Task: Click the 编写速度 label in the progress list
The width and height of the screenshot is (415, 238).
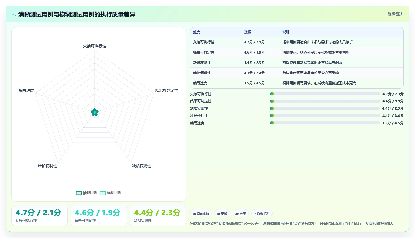Action: 197,123
